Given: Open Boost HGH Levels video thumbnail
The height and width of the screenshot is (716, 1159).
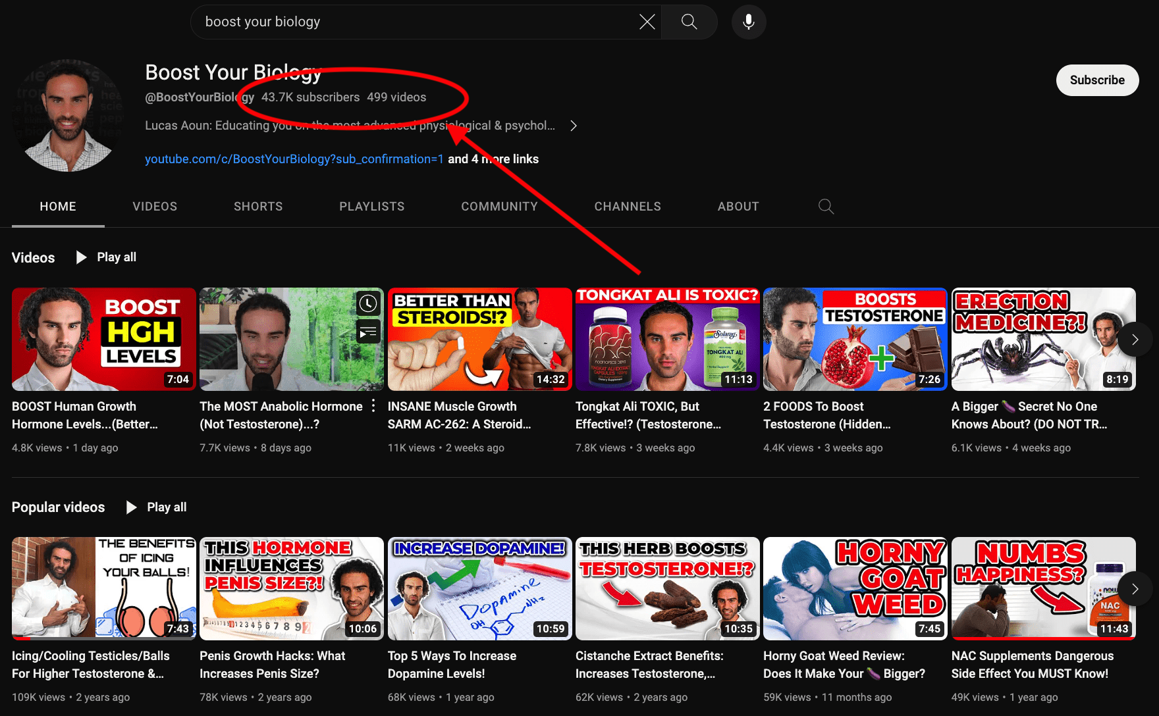Looking at the screenshot, I should [104, 339].
